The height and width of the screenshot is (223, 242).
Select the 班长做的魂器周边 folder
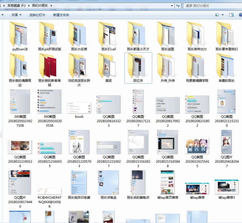point(20,70)
